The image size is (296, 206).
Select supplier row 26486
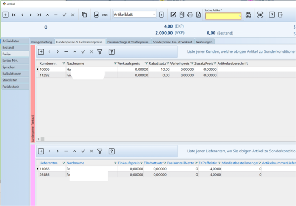click(x=166, y=175)
